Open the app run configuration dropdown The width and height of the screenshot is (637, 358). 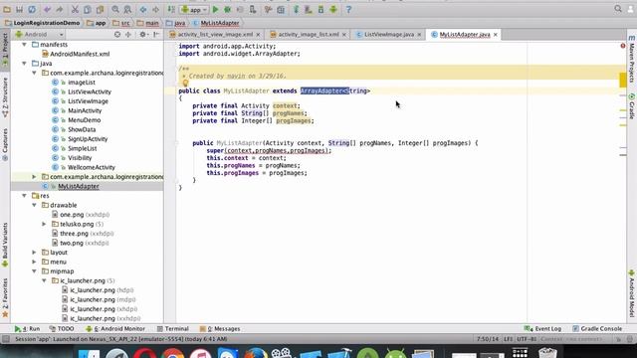point(194,9)
